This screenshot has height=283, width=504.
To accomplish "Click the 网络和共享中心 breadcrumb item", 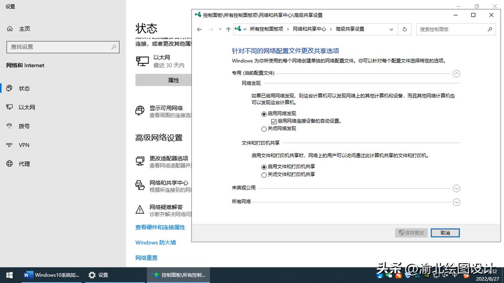I will click(x=310, y=29).
